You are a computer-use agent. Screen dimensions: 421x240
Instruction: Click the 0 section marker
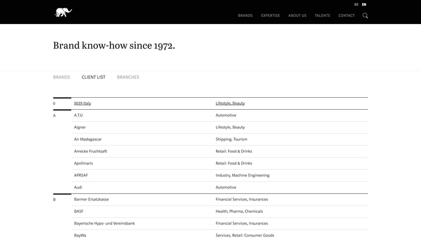(54, 104)
